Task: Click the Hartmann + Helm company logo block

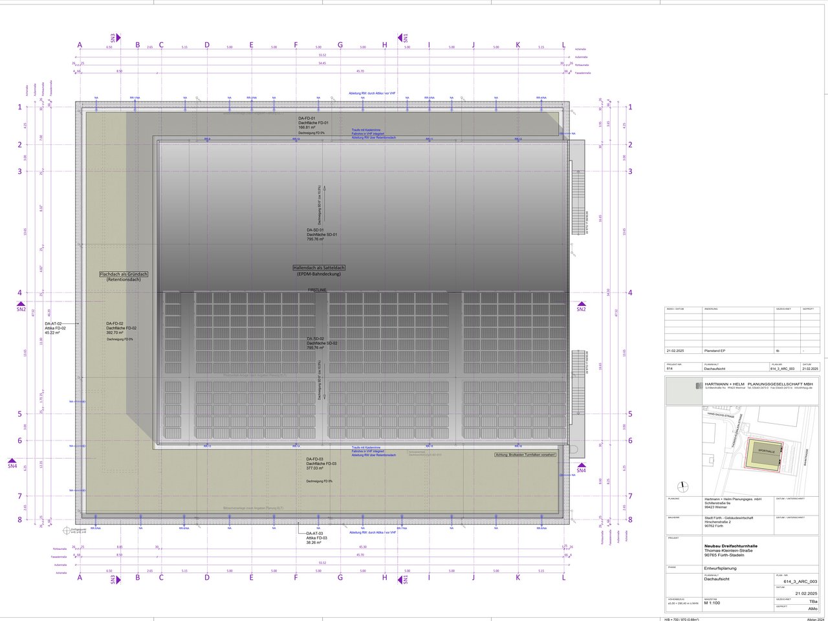Action: coord(684,393)
